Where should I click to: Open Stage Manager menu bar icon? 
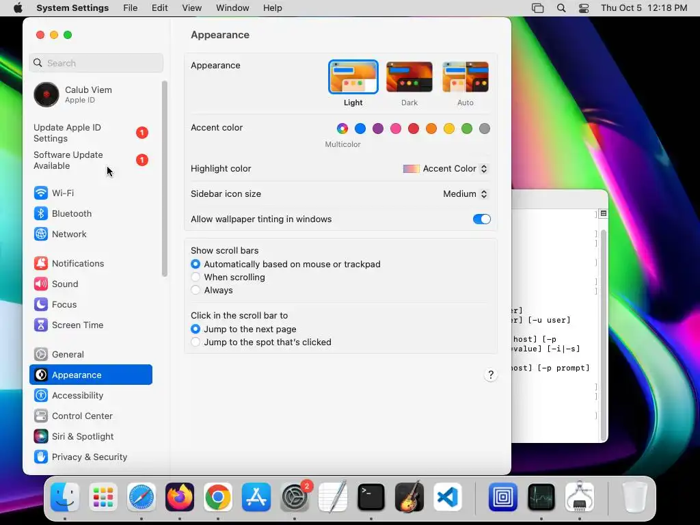pos(537,8)
